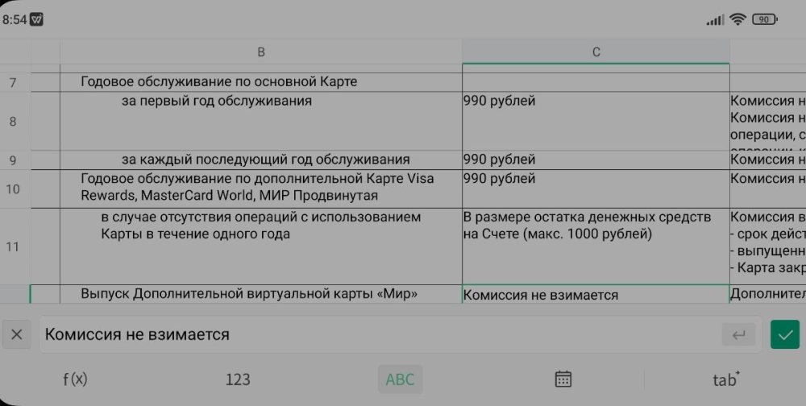Cancel editing with the X icon
The width and height of the screenshot is (806, 406).
(x=17, y=334)
